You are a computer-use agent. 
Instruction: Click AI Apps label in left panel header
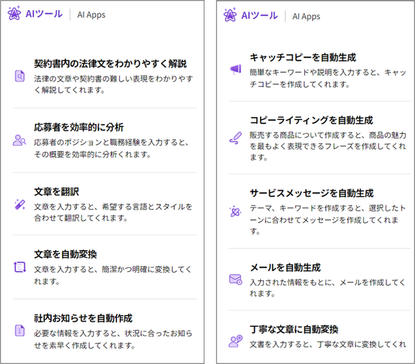pos(91,15)
